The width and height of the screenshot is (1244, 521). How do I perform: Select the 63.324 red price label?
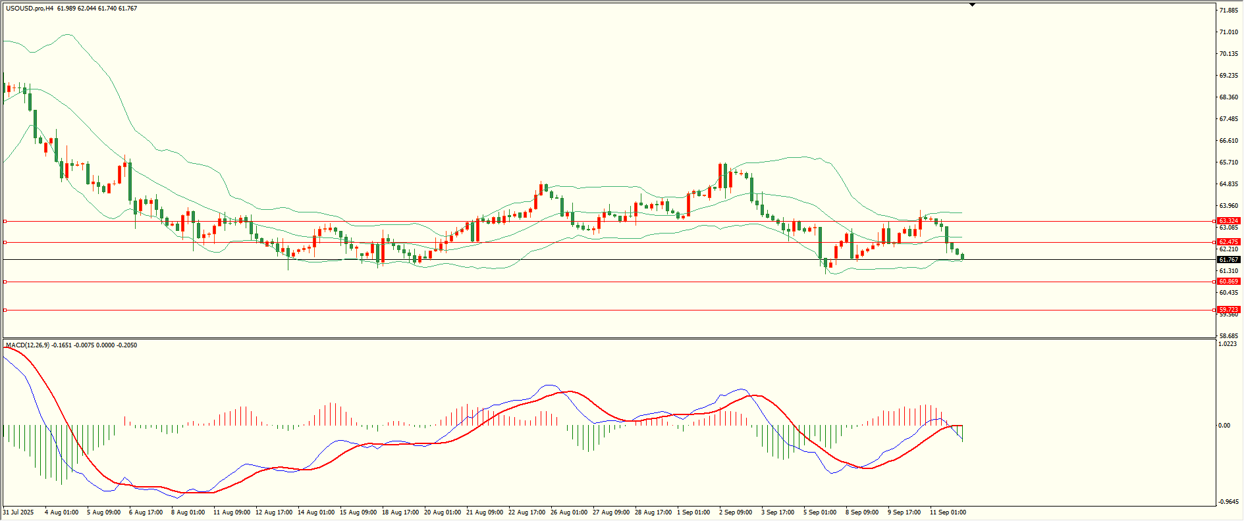(x=1229, y=221)
